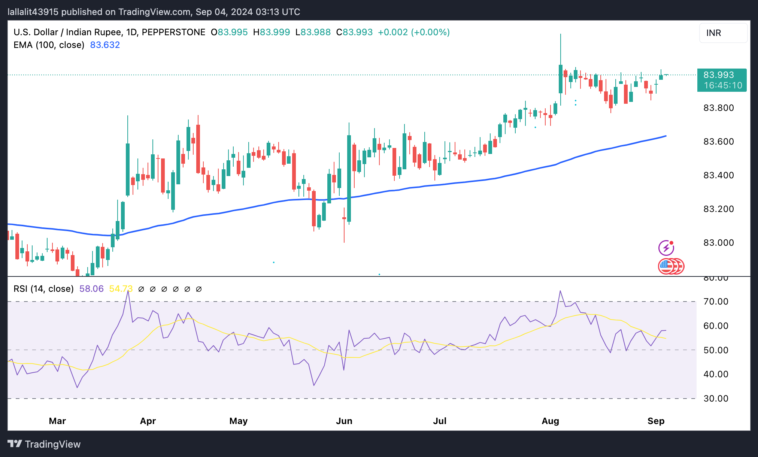The image size is (758, 457).
Task: Click the EMA (100, close) indicator legend
Action: (x=49, y=45)
